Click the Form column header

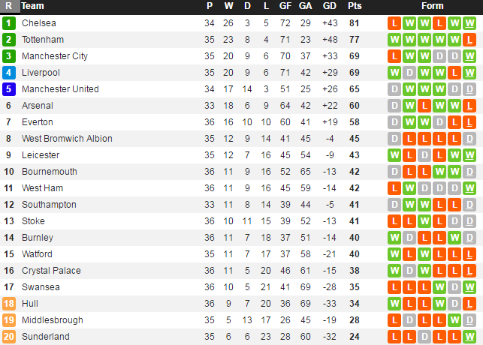[432, 6]
